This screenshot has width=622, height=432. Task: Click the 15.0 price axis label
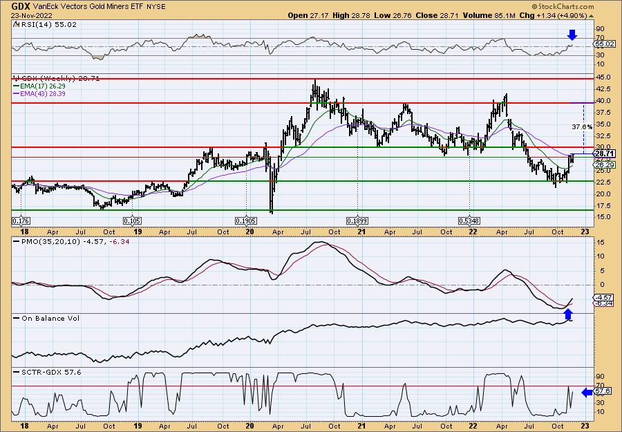point(602,218)
